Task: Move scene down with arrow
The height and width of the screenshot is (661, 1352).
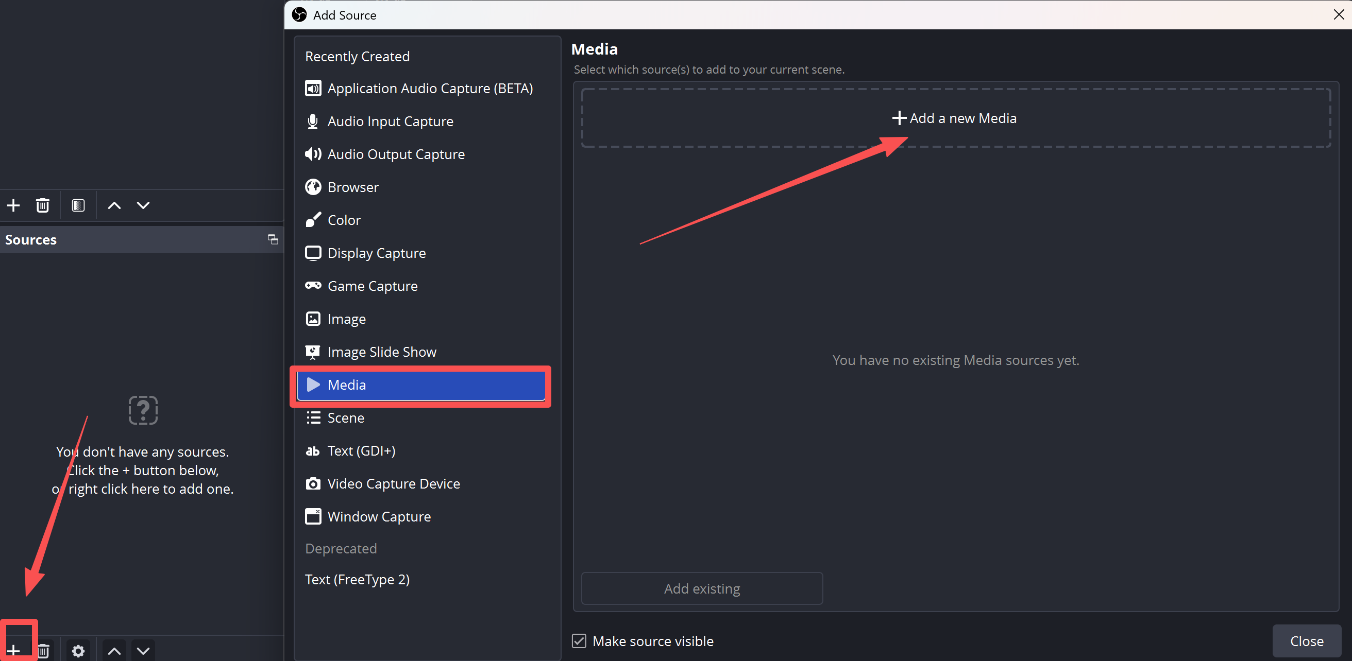Action: [143, 205]
